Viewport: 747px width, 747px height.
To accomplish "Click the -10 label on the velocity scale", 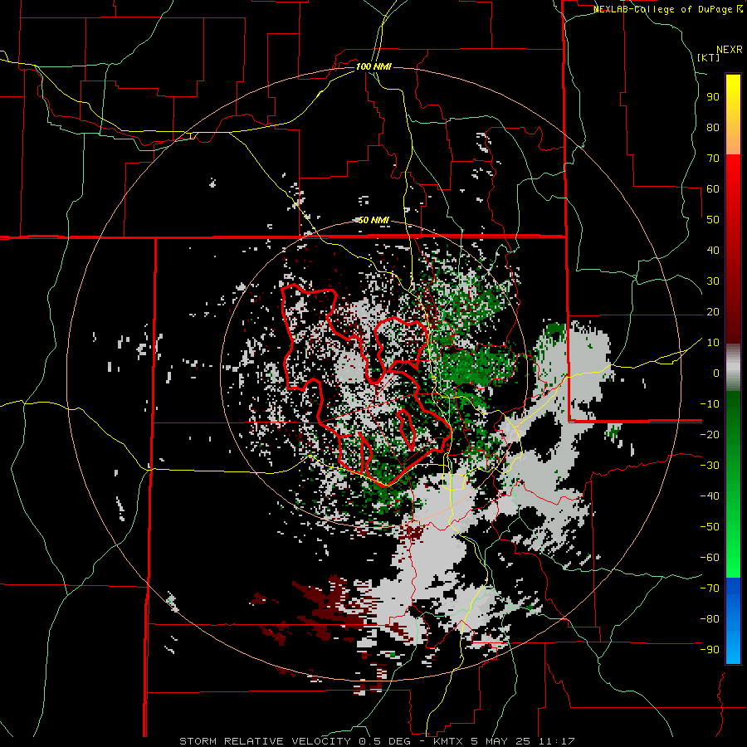I will [x=710, y=404].
